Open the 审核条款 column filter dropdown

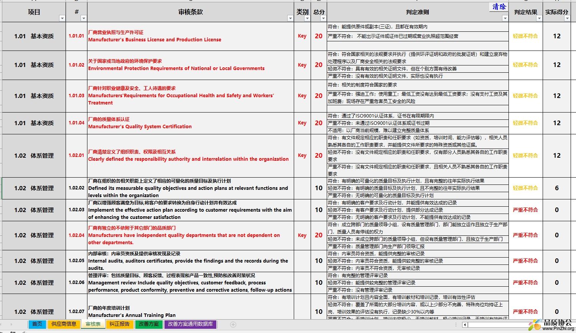(x=290, y=18)
